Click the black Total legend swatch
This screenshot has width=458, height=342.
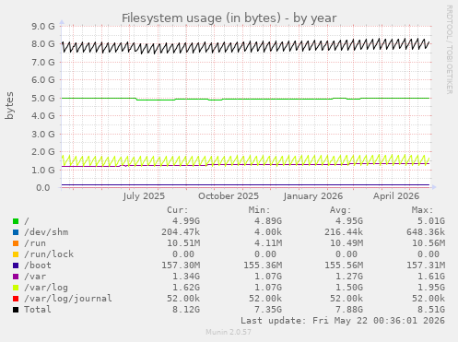pyautogui.click(x=16, y=310)
